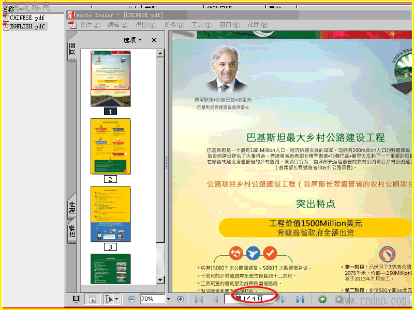
Task: Switch to the 注释 side tab
Action: [x=72, y=231]
